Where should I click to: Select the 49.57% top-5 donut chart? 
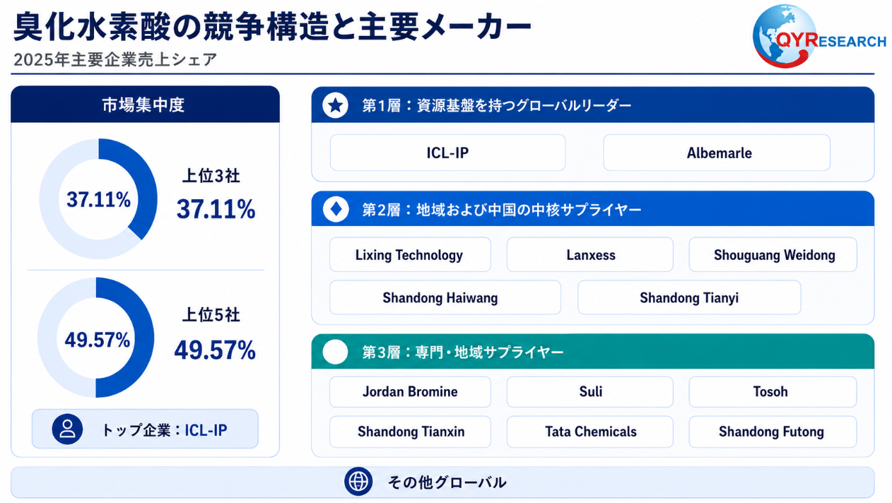pyautogui.click(x=96, y=338)
